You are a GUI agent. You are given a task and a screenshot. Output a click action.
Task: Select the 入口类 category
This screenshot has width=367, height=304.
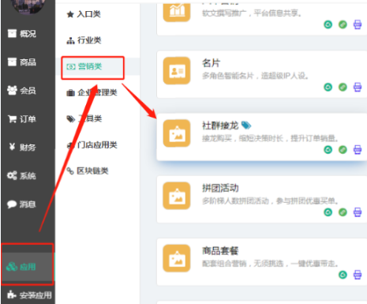click(x=84, y=14)
